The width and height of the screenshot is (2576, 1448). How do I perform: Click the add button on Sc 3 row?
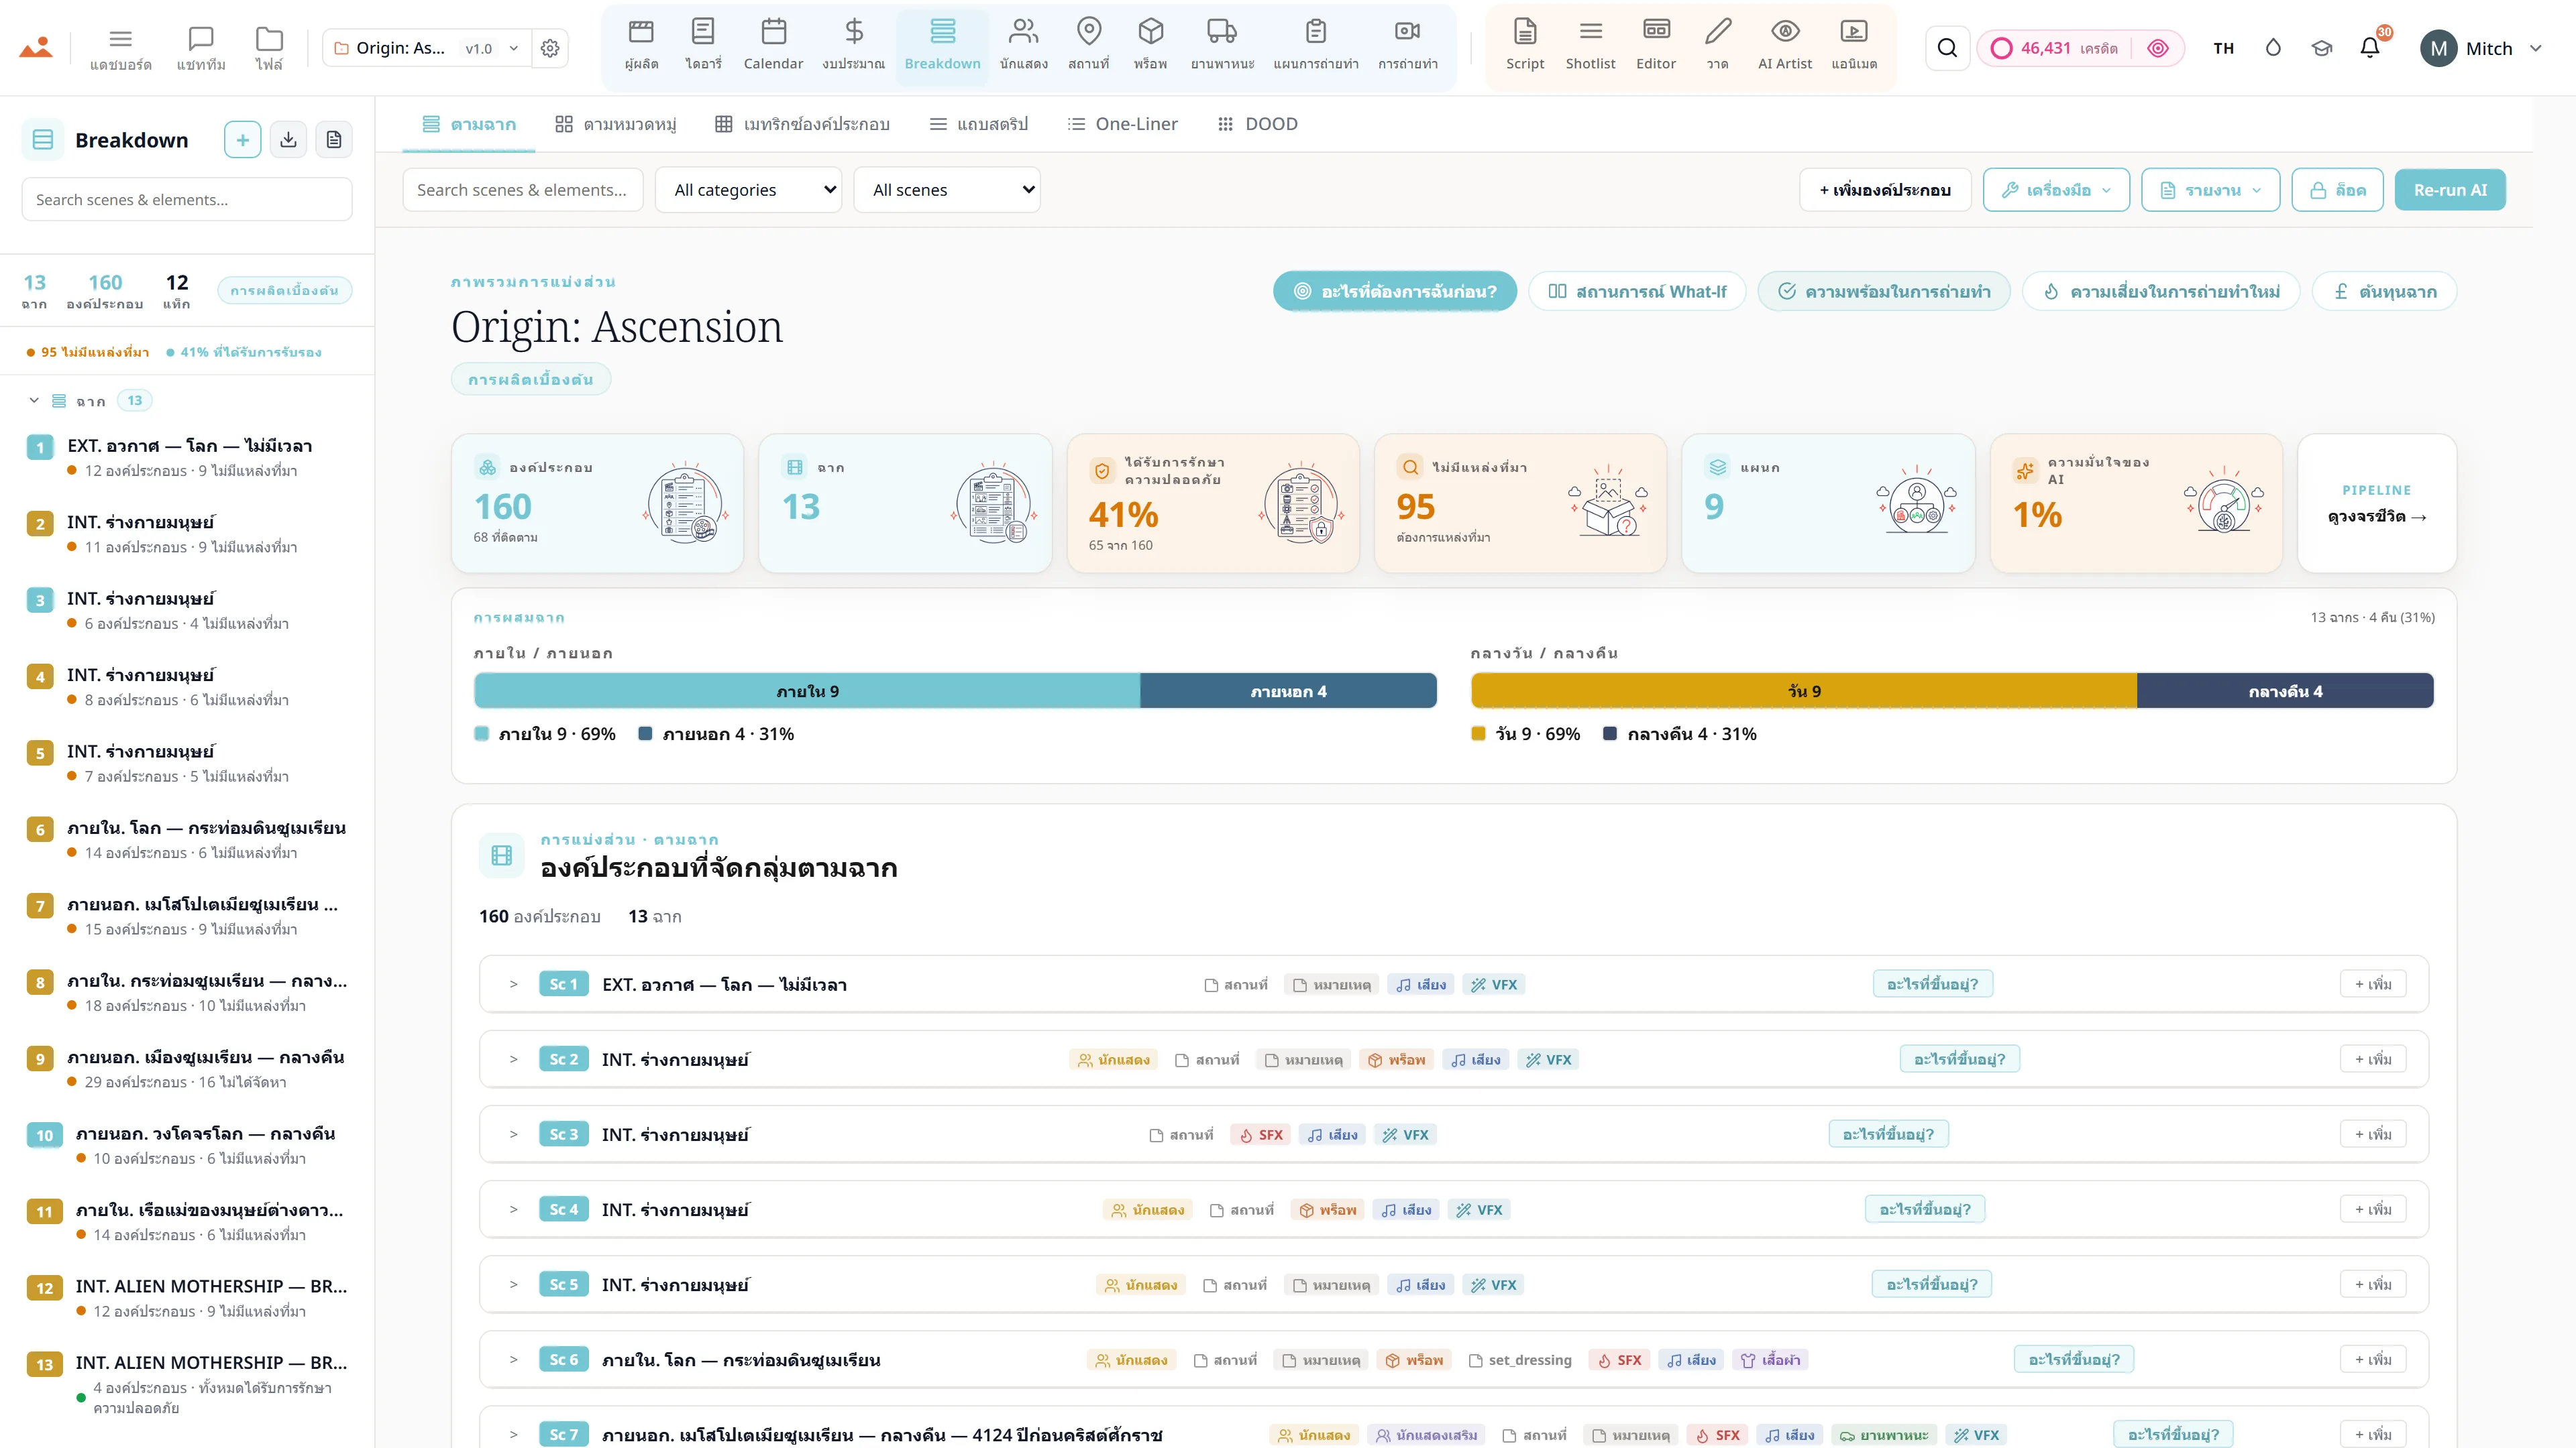2373,1134
